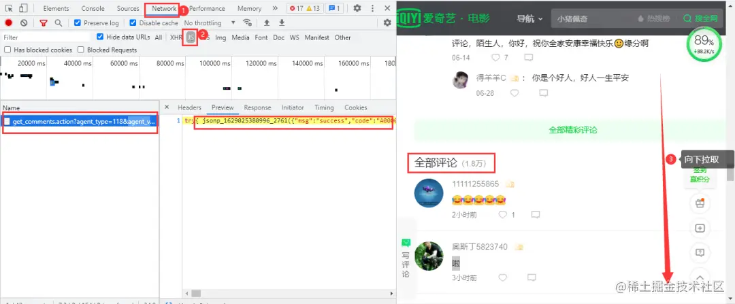The image size is (735, 304).
Task: Click the iQIYI logo
Action: 443,19
